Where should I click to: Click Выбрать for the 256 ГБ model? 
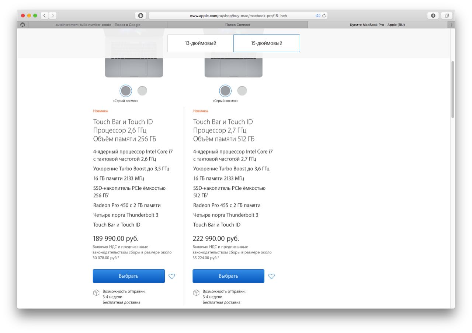click(129, 276)
